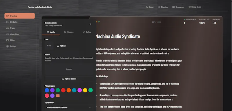Image resolution: width=232 pixels, height=111 pixels.
Task: Go to Home in top navigation
Action: pos(150,7)
